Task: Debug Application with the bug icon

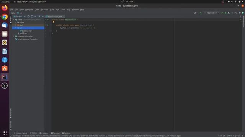Action: pos(225,13)
